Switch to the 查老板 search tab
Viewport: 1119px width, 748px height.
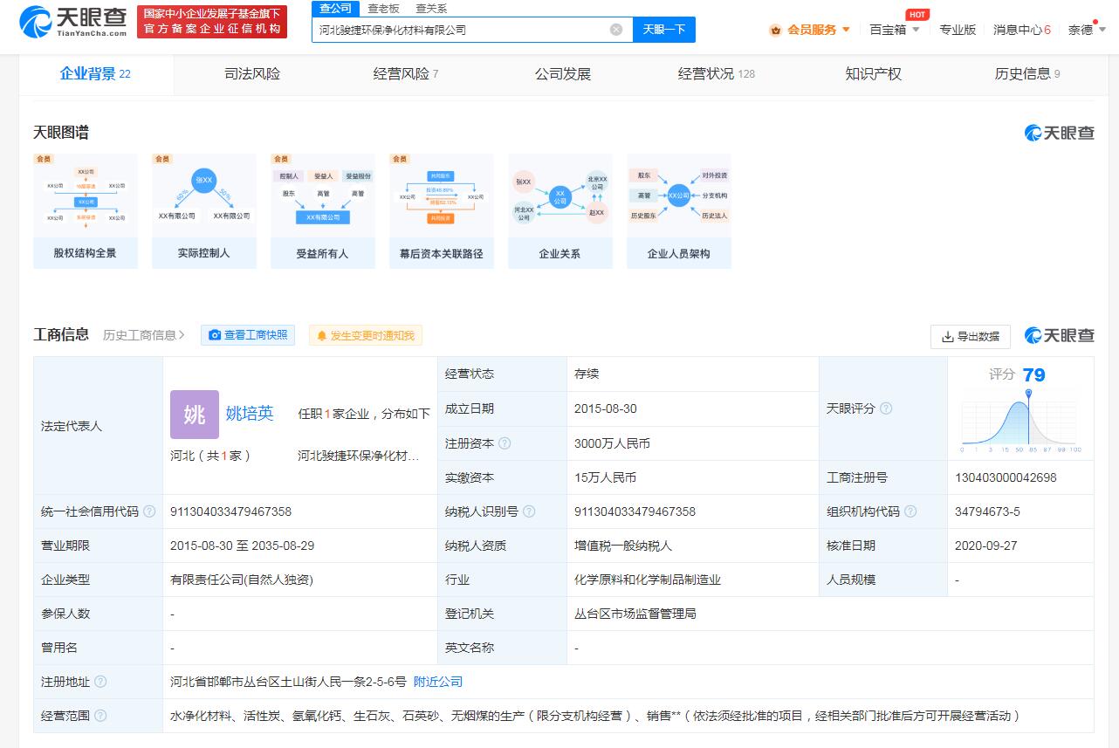point(383,9)
